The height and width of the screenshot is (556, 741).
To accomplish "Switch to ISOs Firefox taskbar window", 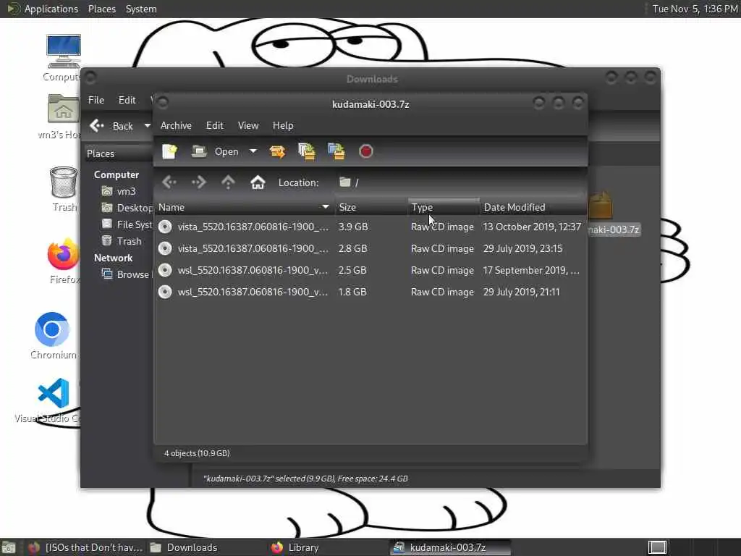I will point(85,547).
